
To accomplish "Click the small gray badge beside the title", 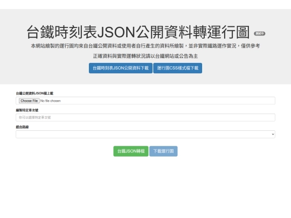I will (x=259, y=33).
